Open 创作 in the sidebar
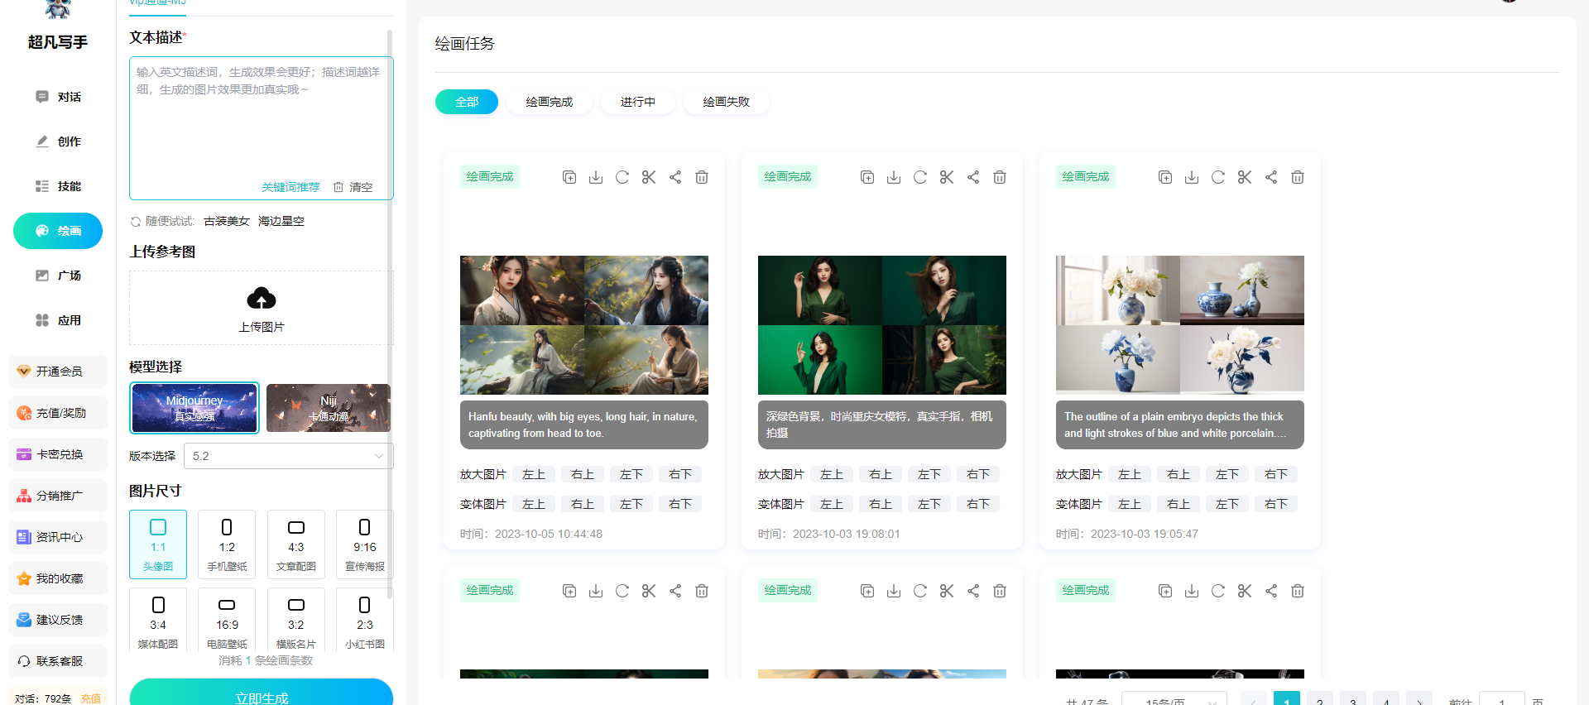This screenshot has width=1589, height=705. point(58,141)
